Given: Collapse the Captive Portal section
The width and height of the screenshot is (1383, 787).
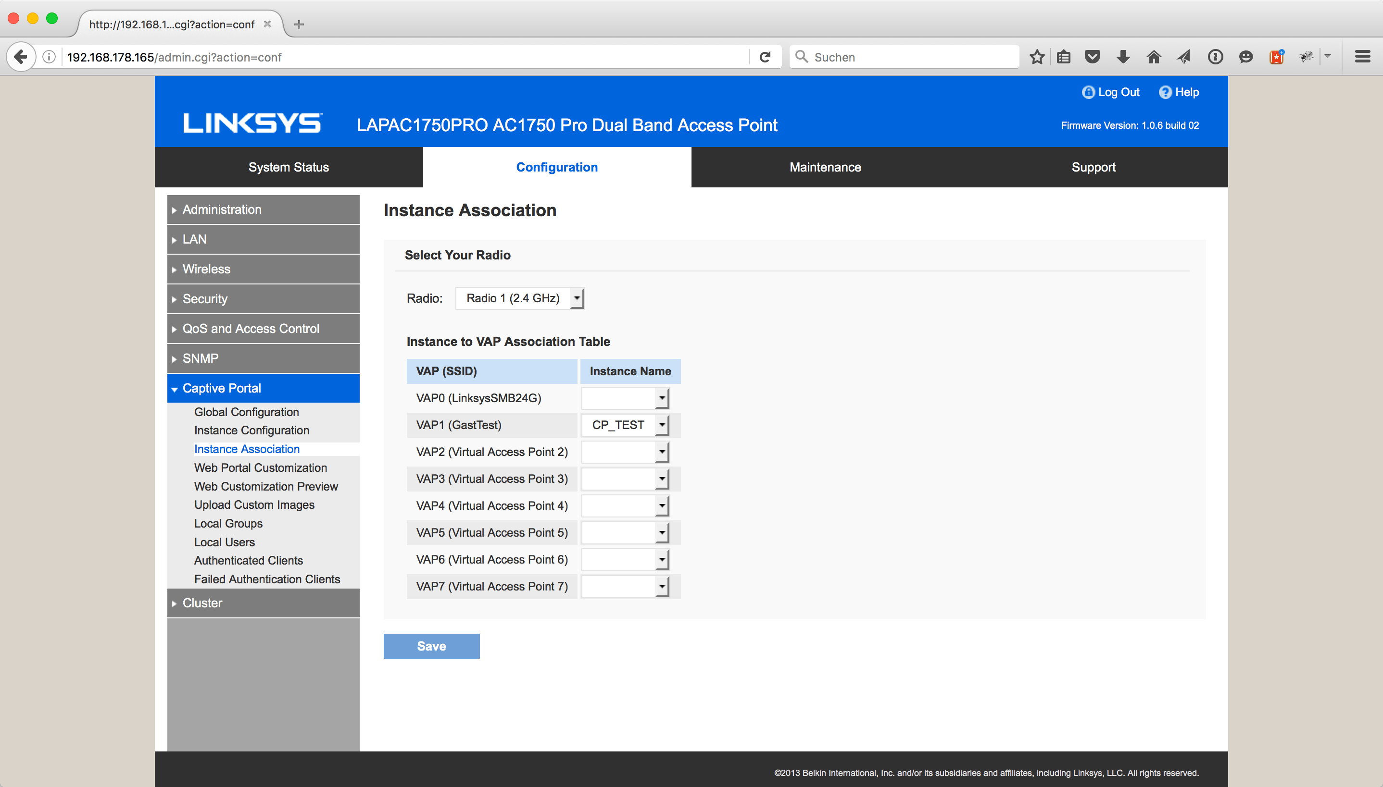Looking at the screenshot, I should (x=264, y=388).
